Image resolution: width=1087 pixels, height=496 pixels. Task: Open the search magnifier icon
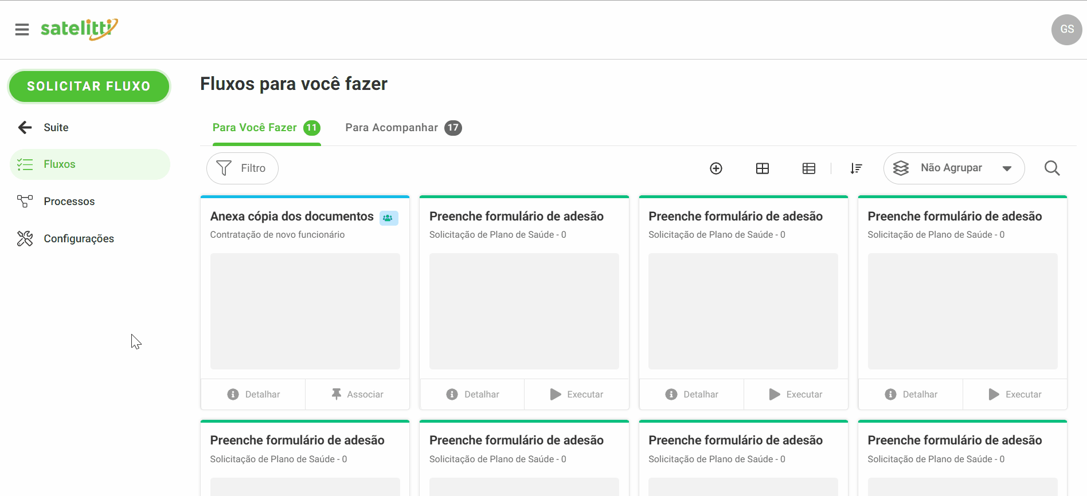pos(1052,168)
